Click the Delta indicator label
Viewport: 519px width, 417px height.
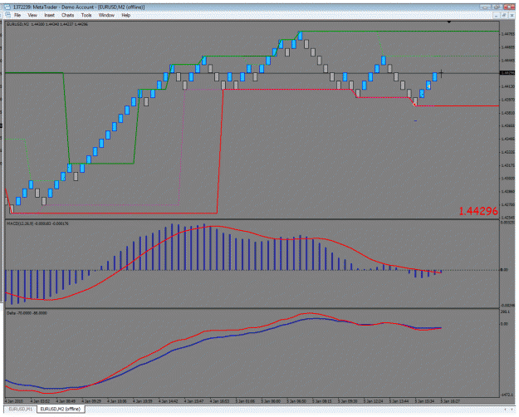(x=27, y=313)
